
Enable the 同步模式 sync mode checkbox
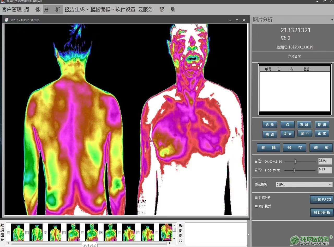coord(256,206)
